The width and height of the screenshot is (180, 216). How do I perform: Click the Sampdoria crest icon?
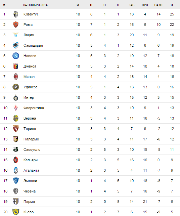[16, 45]
